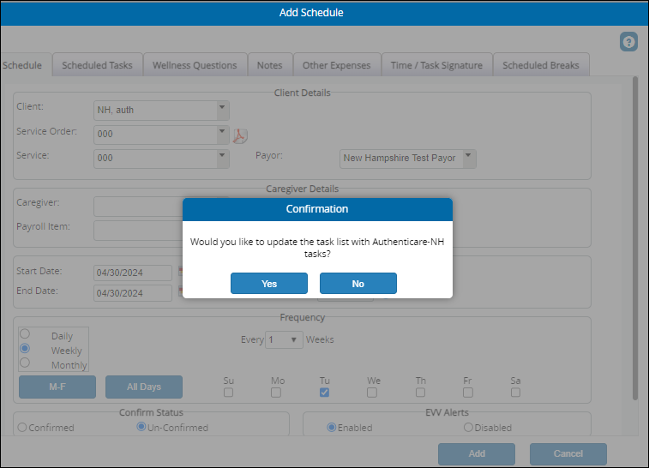
Task: Select the M-F days button
Action: tap(57, 387)
